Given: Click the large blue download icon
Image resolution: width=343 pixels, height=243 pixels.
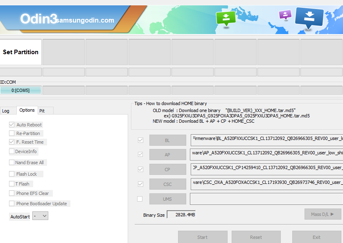Looking at the screenshot, I should pos(309,18).
